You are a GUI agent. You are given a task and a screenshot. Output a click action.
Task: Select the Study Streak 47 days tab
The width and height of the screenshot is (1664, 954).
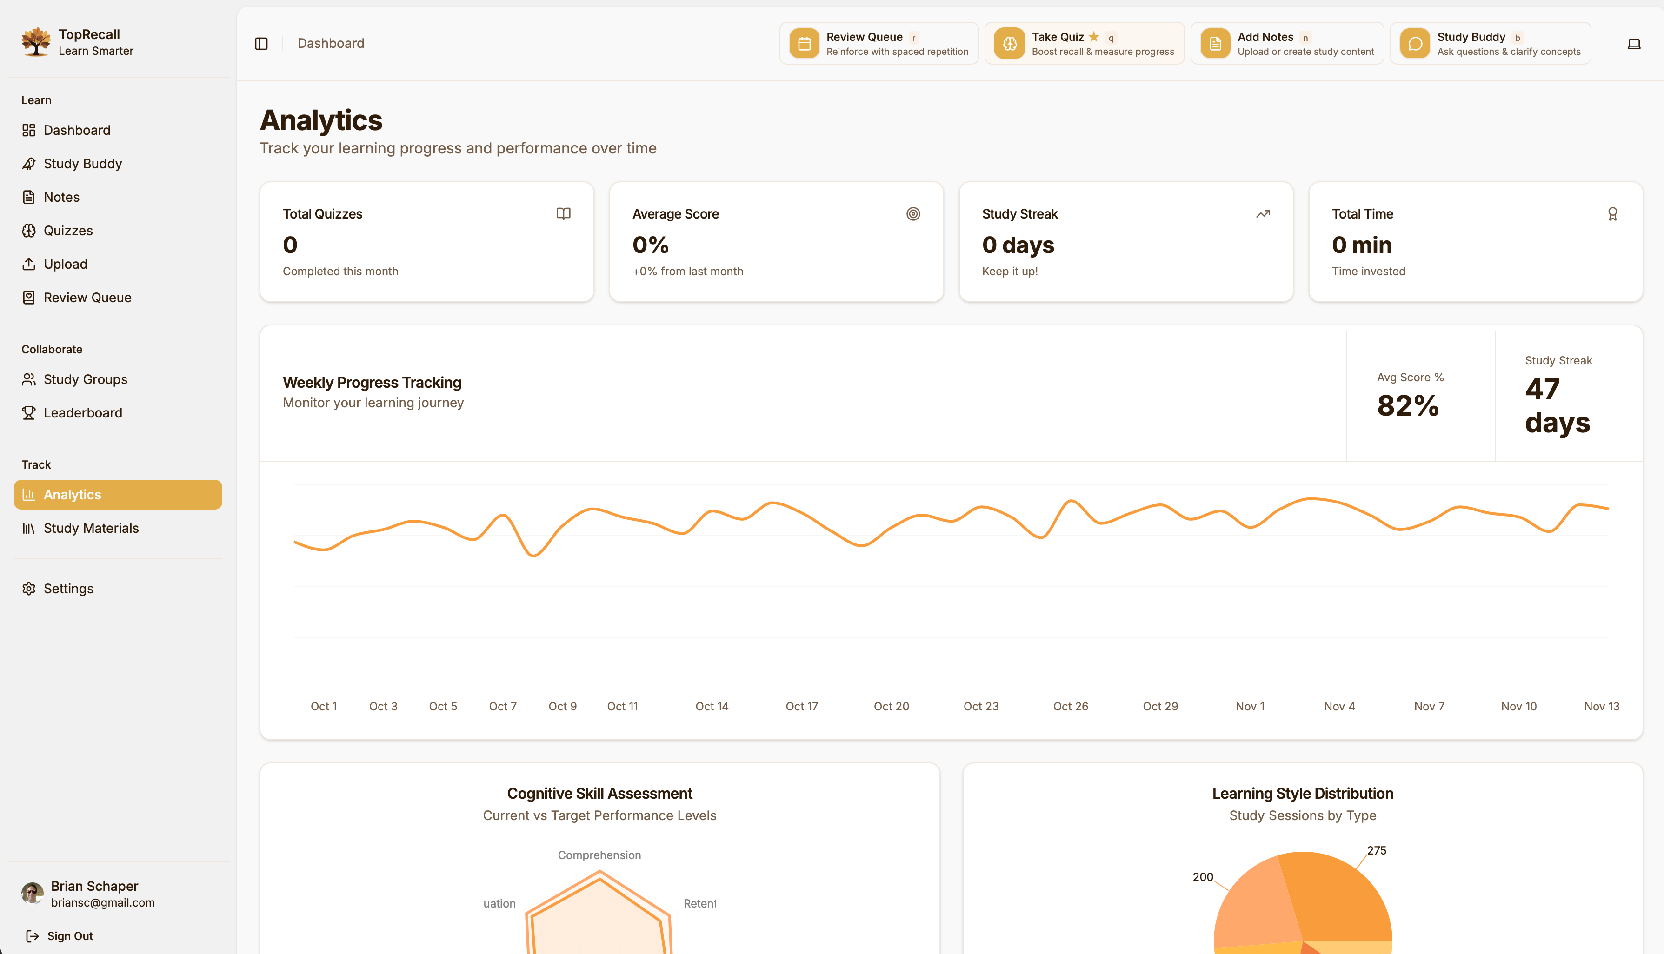tap(1569, 397)
